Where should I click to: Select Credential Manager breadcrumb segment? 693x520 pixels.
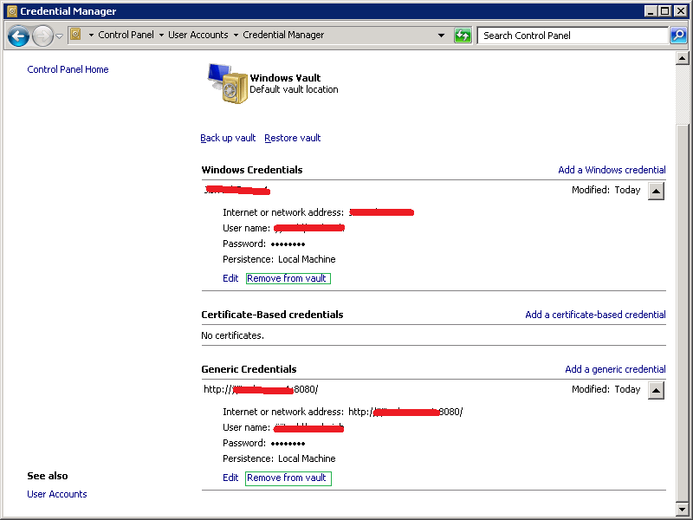tap(283, 35)
